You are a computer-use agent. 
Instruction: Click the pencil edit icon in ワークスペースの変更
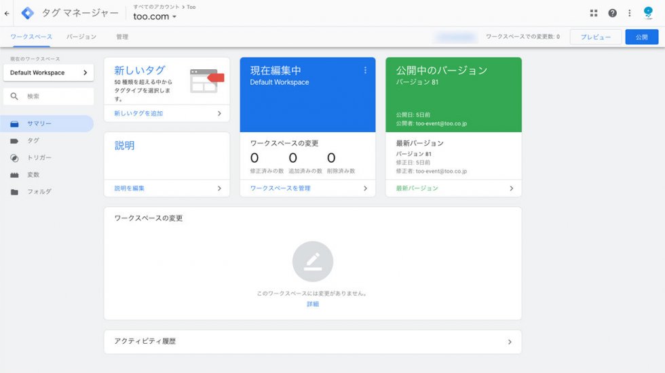click(x=312, y=261)
